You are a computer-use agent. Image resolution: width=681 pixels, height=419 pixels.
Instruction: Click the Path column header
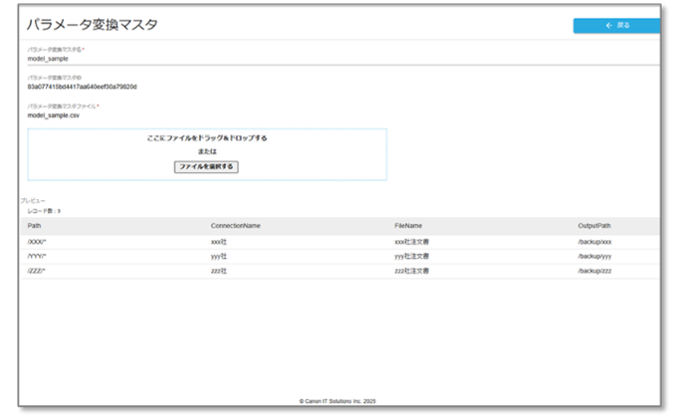coord(35,226)
